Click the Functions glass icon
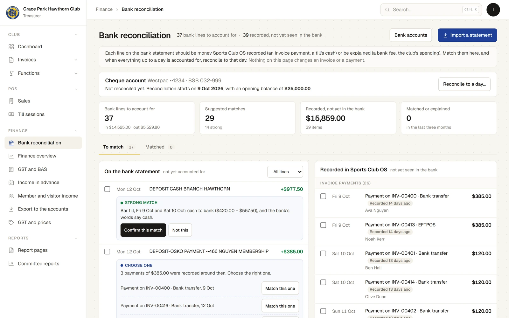The width and height of the screenshot is (509, 318). pyautogui.click(x=11, y=73)
